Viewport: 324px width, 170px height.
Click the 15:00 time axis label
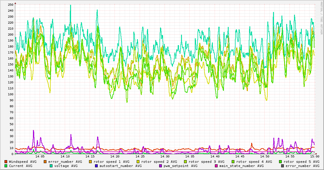315,157
